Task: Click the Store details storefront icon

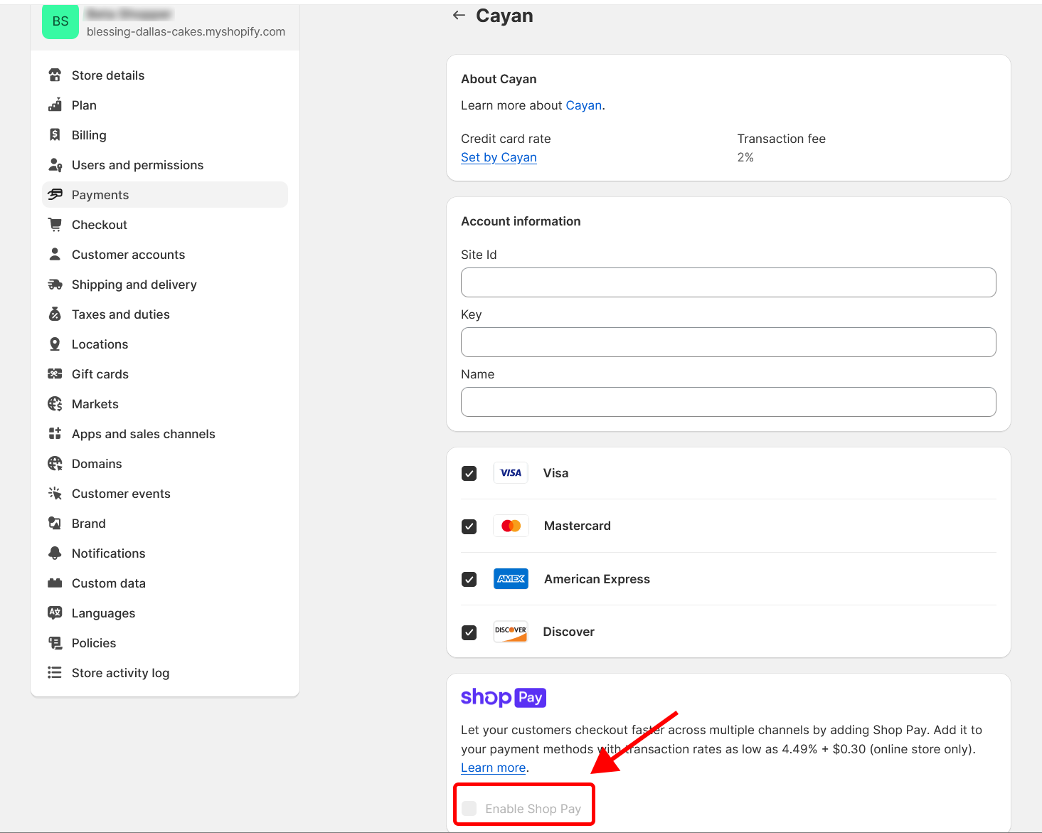Action: coord(55,75)
